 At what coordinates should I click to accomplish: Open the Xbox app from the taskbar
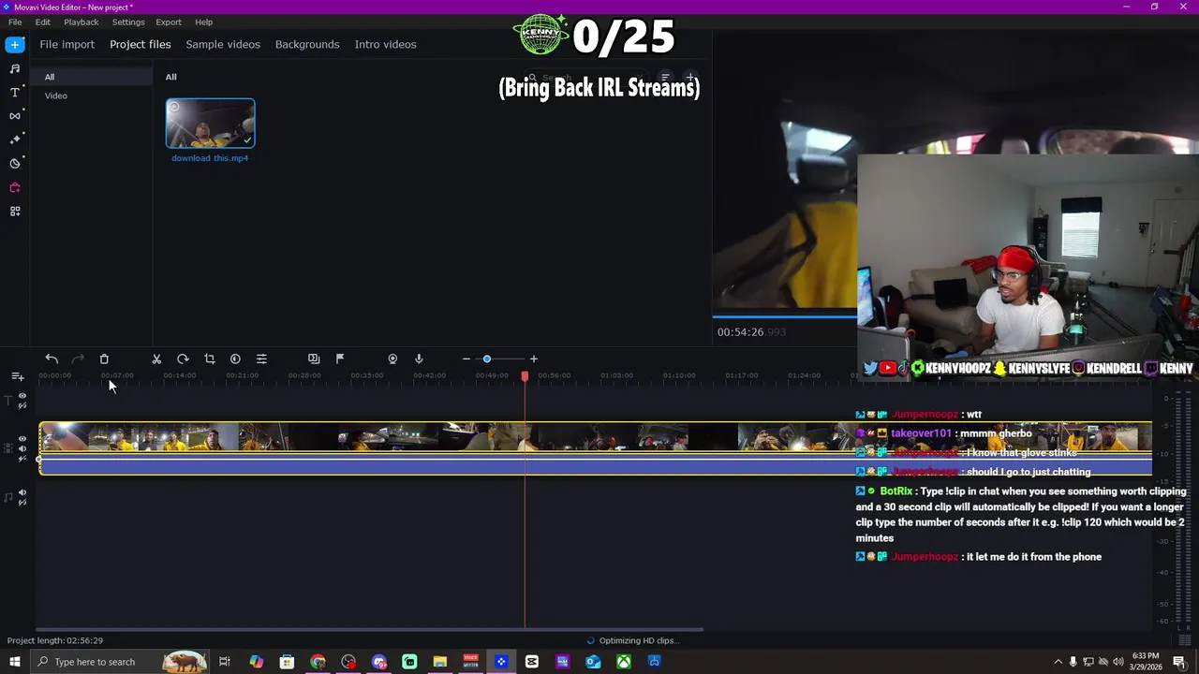coord(624,662)
